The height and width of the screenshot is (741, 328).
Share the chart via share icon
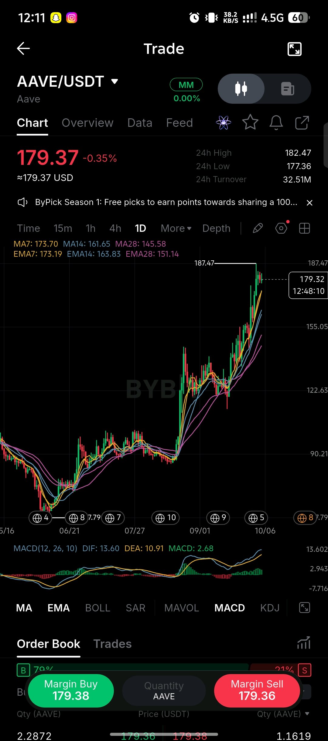click(x=302, y=123)
